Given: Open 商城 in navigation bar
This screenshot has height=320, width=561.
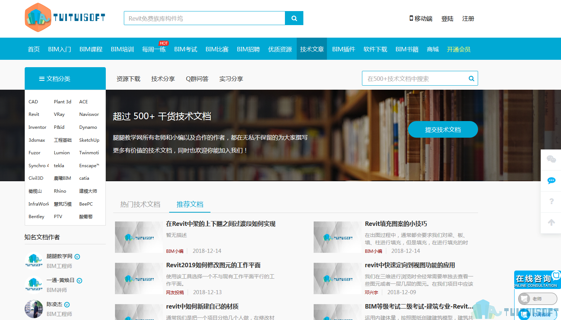Looking at the screenshot, I should pyautogui.click(x=433, y=49).
